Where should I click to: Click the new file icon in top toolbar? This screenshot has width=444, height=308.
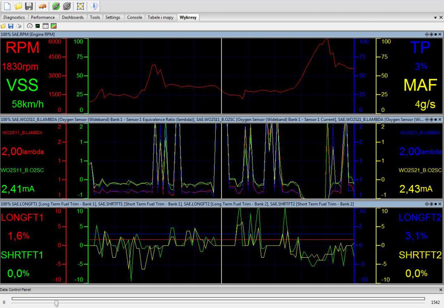point(7,6)
